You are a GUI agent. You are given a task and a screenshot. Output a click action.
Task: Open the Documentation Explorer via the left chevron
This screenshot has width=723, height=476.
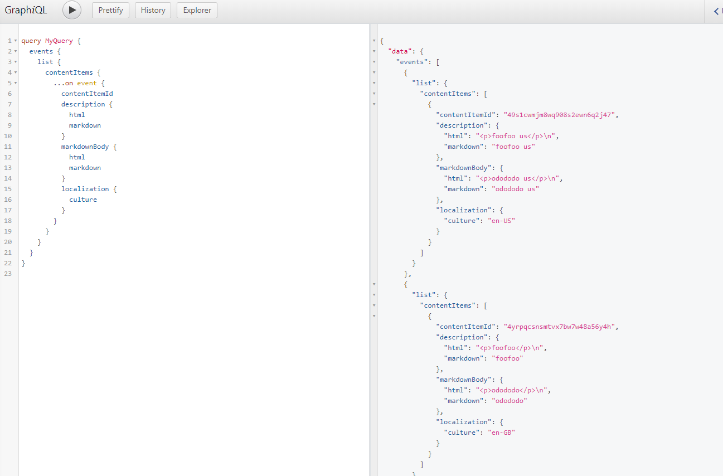(715, 11)
